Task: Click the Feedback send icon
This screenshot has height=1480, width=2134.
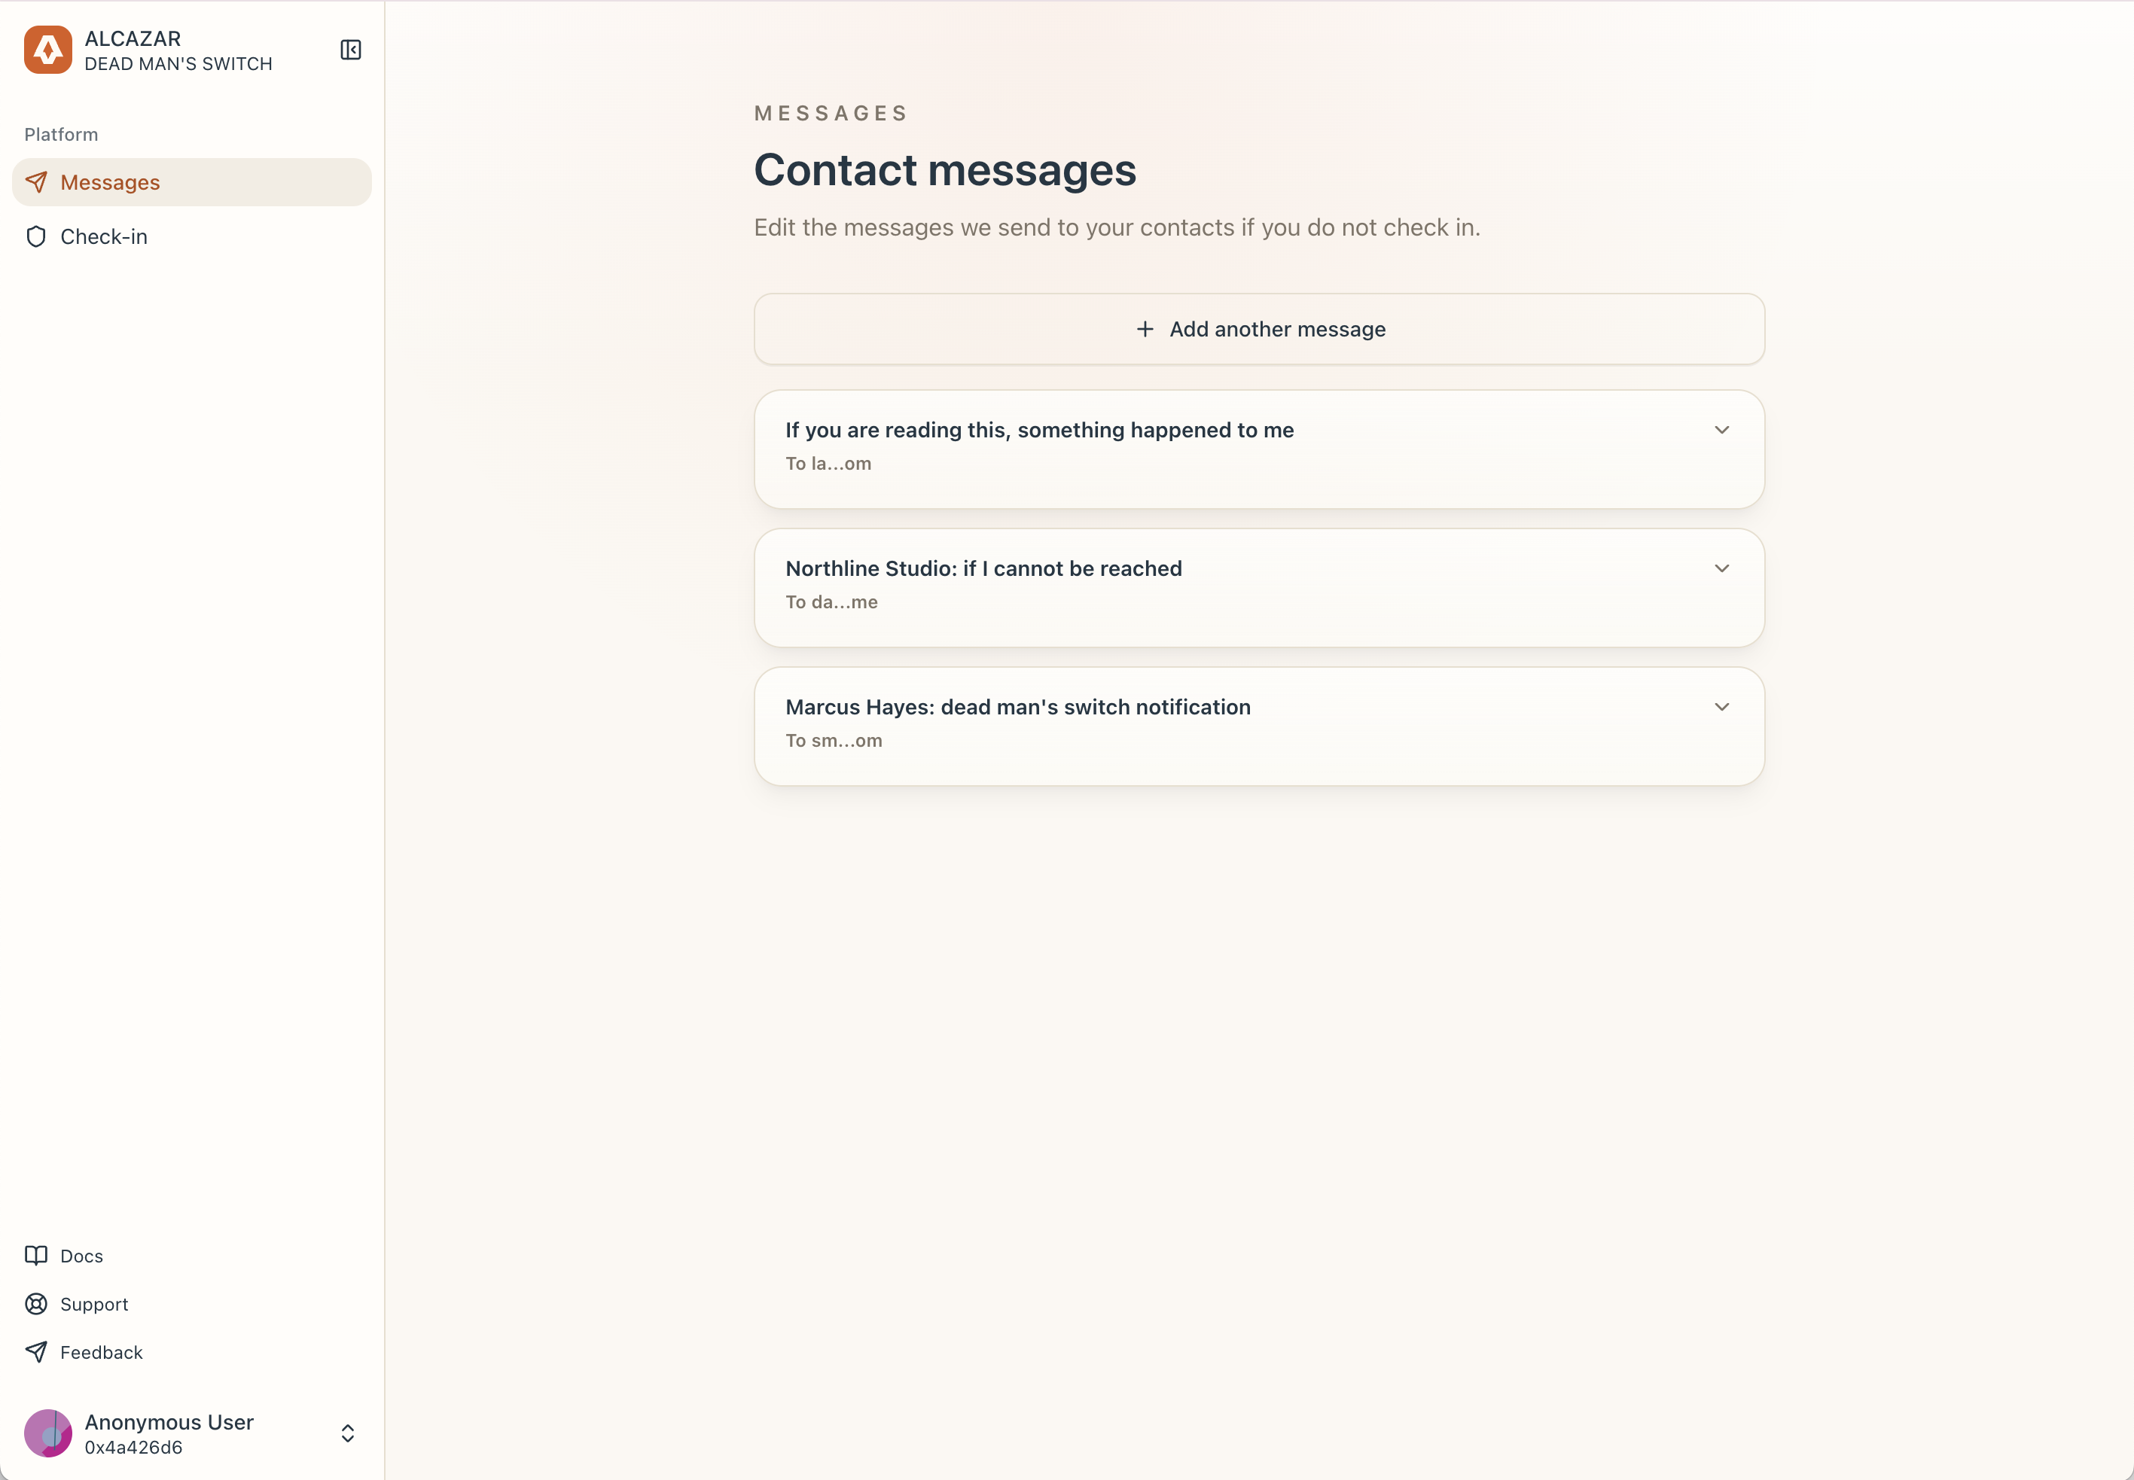Action: pos(36,1352)
